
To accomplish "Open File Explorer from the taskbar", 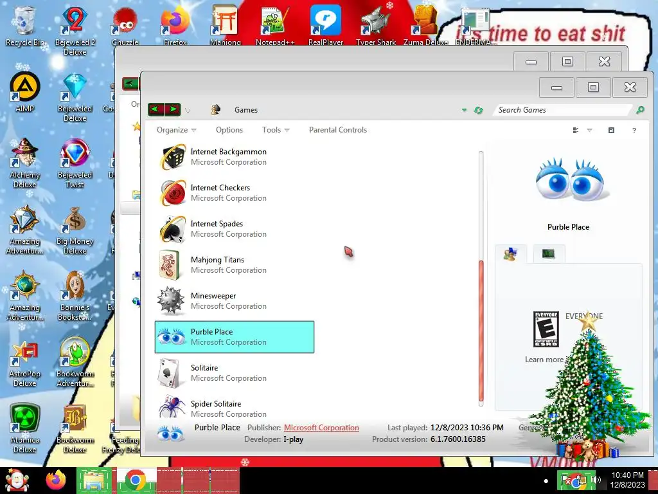I will click(x=94, y=480).
